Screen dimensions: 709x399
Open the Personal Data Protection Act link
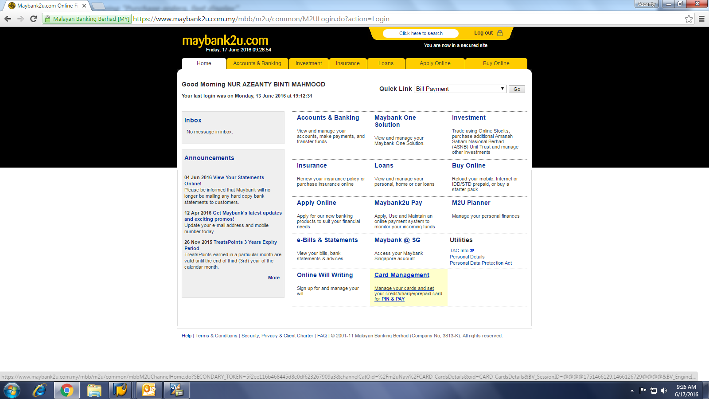pos(481,263)
